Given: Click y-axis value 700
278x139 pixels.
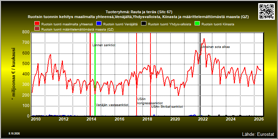Looking at the screenshot, I should pyautogui.click(x=26, y=43).
